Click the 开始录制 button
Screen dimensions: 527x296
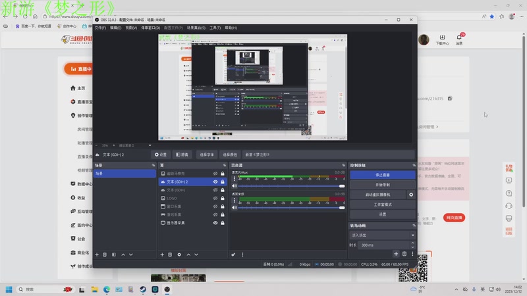click(383, 185)
